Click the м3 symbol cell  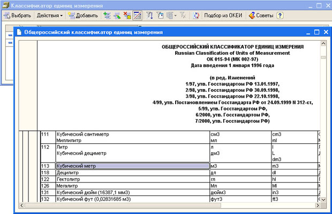pyautogui.click(x=240, y=166)
